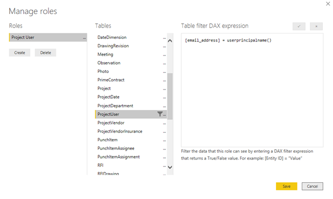
Task: Create a new role
Action: (x=19, y=52)
